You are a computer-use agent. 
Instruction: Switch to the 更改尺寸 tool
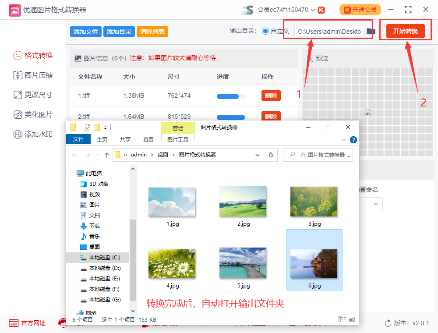(33, 95)
